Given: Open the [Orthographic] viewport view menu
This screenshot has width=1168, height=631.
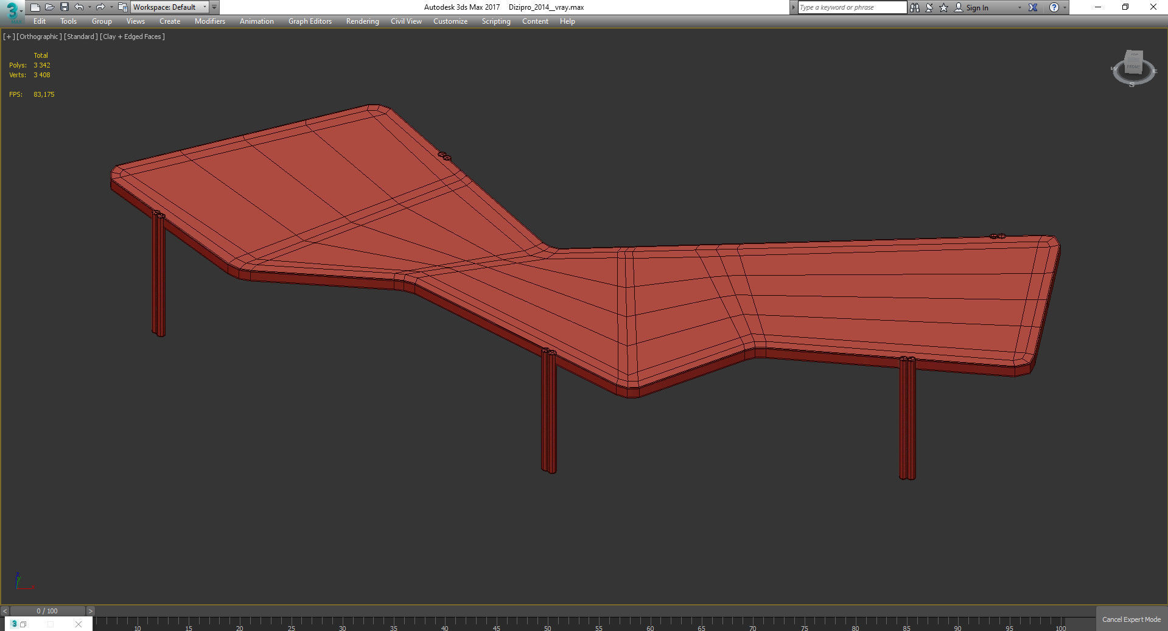Looking at the screenshot, I should tap(39, 37).
